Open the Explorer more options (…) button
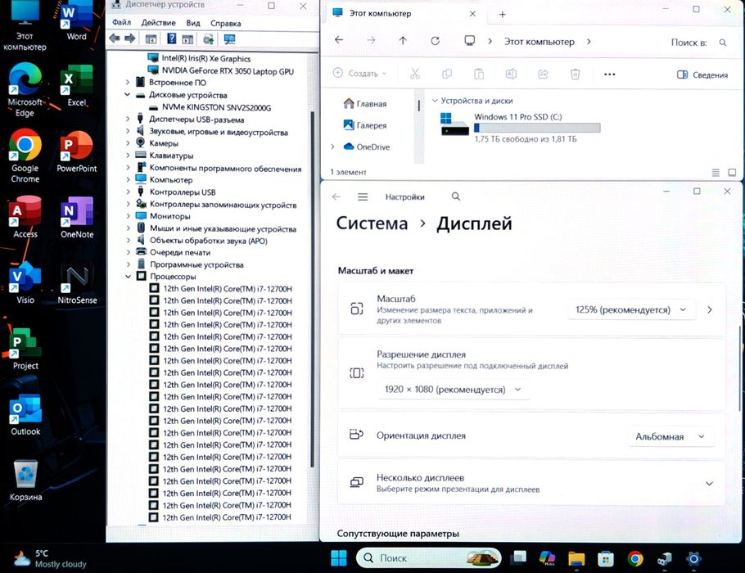 (x=610, y=74)
